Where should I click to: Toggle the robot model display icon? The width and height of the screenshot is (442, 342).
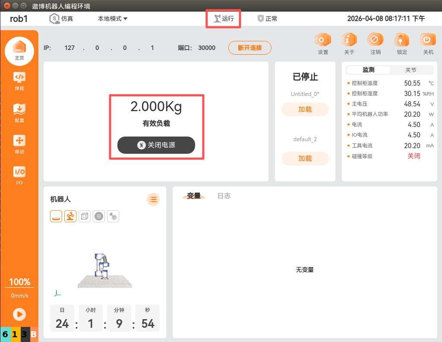tap(70, 216)
